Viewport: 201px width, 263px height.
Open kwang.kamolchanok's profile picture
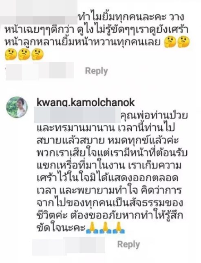pyautogui.click(x=17, y=107)
